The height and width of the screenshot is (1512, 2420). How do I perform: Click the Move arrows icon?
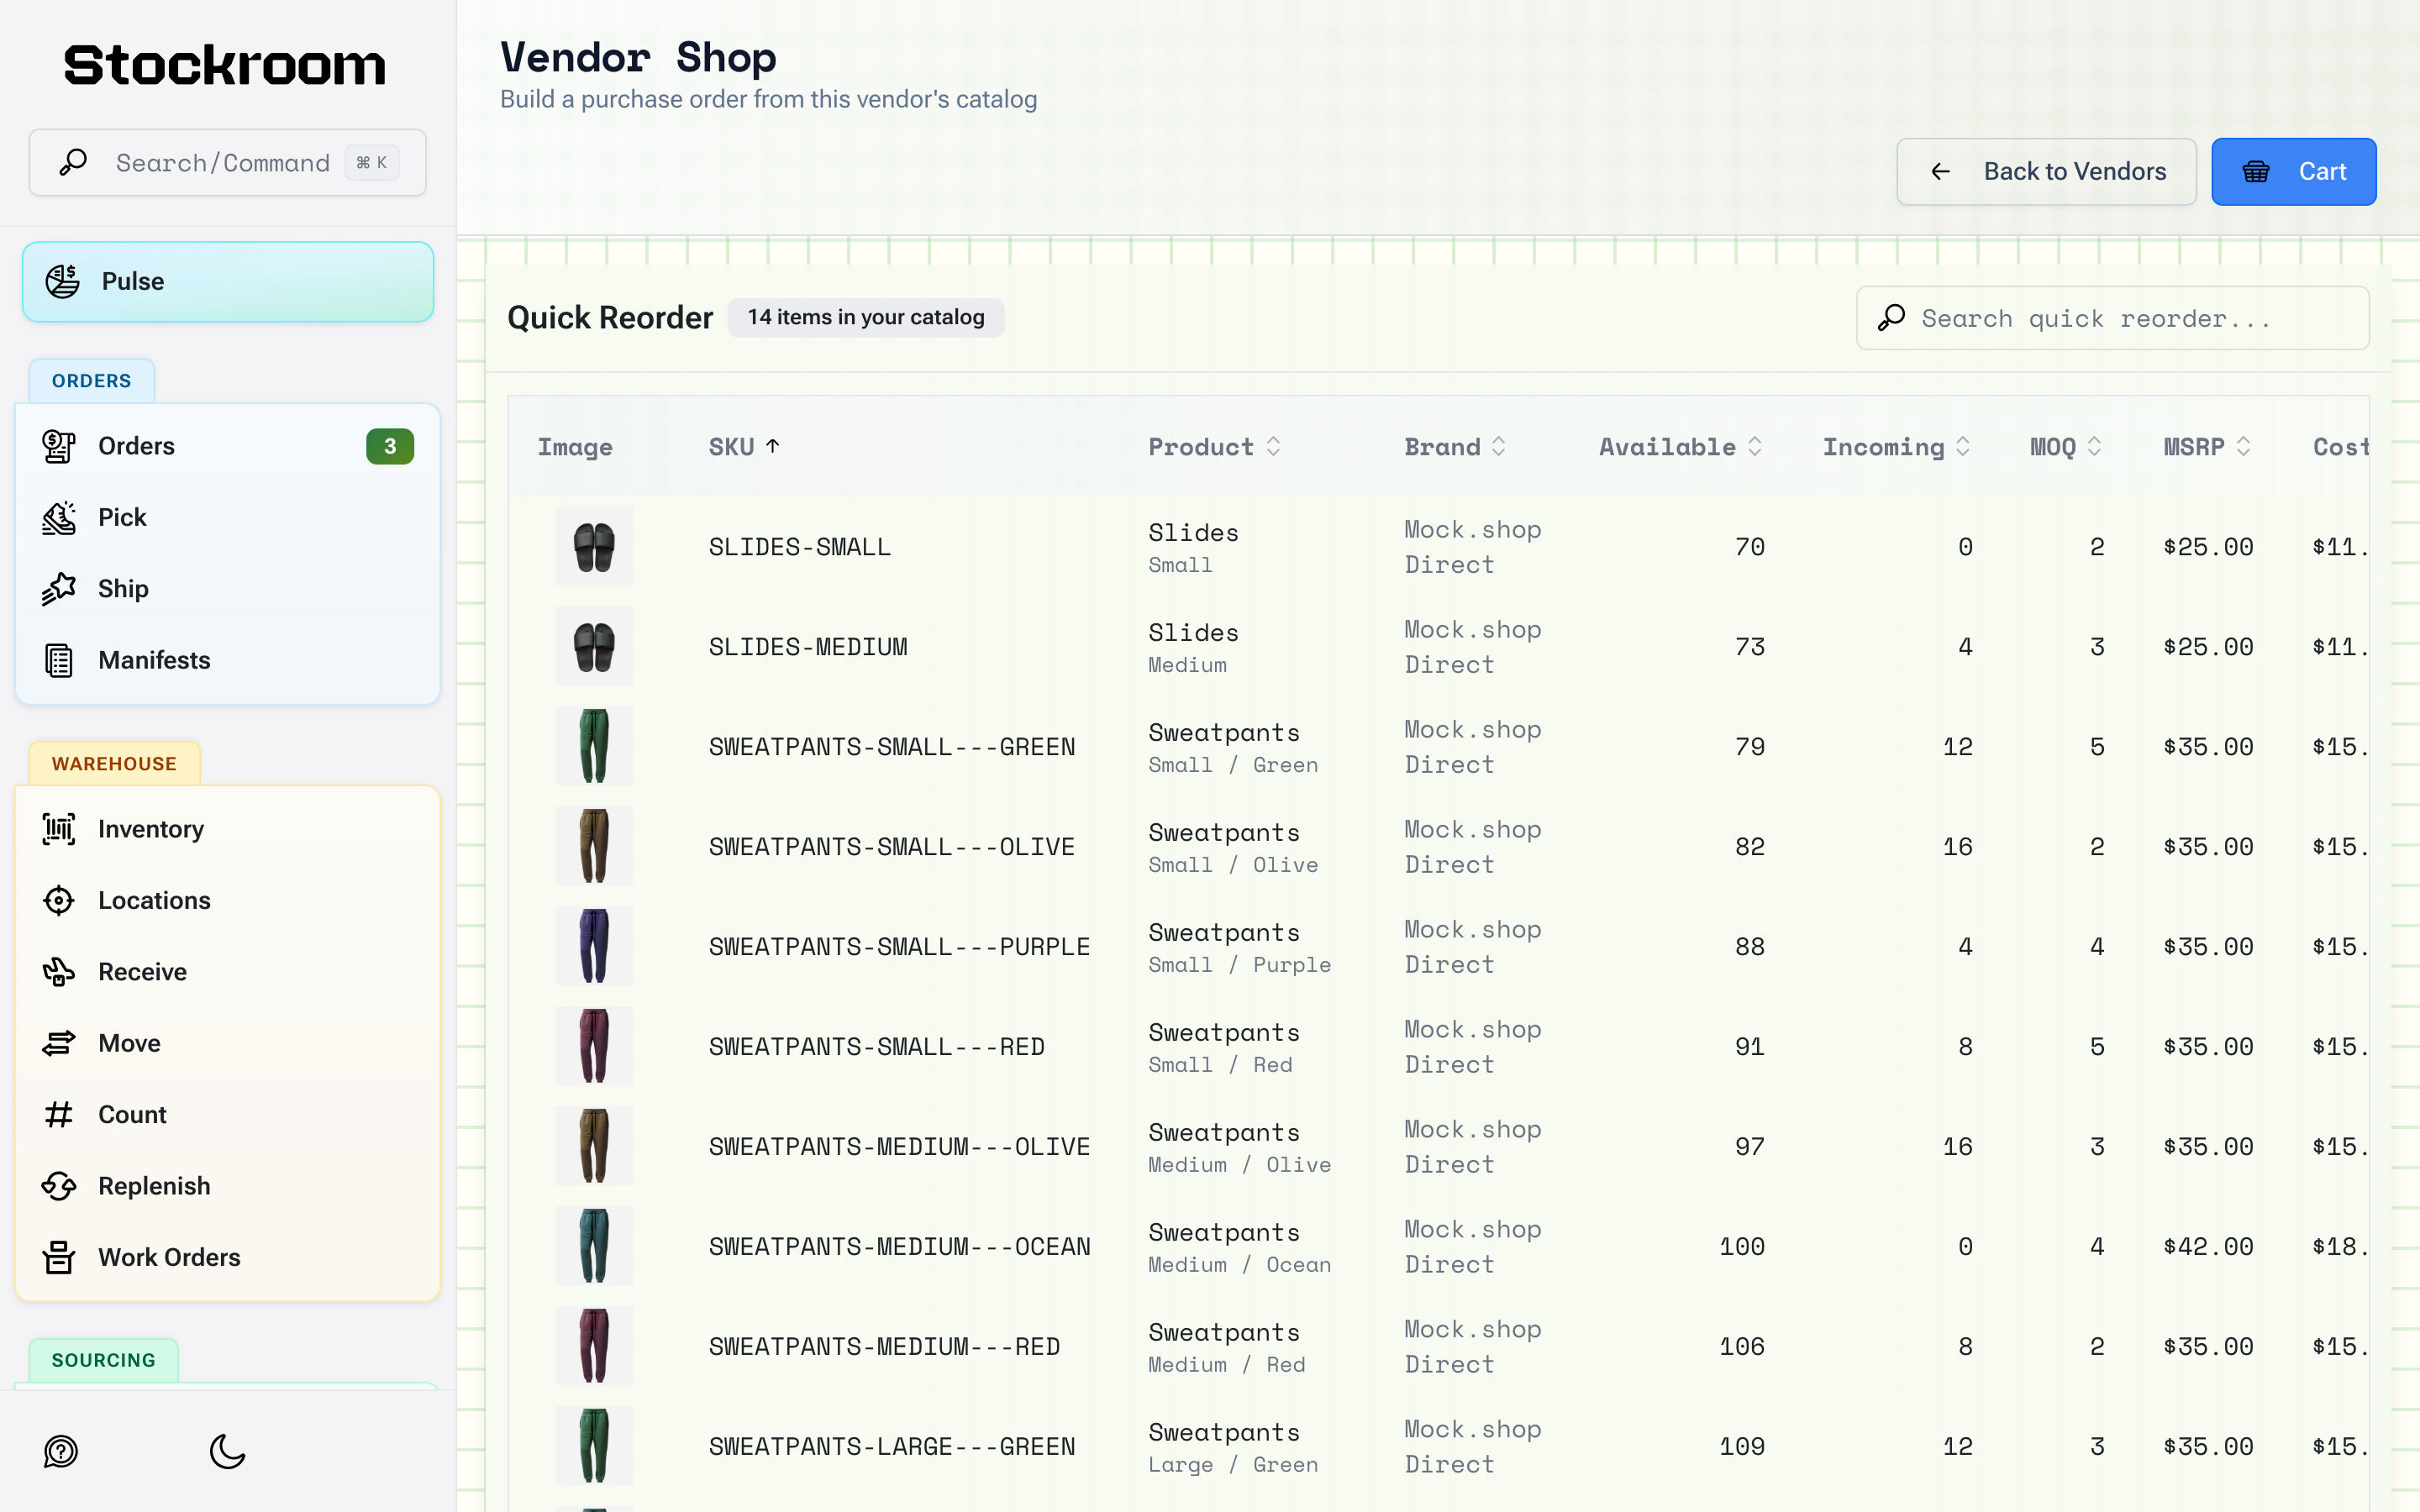point(59,1043)
